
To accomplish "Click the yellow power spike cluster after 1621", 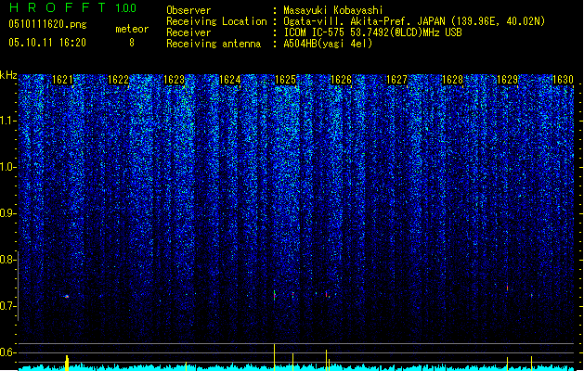I will point(67,363).
